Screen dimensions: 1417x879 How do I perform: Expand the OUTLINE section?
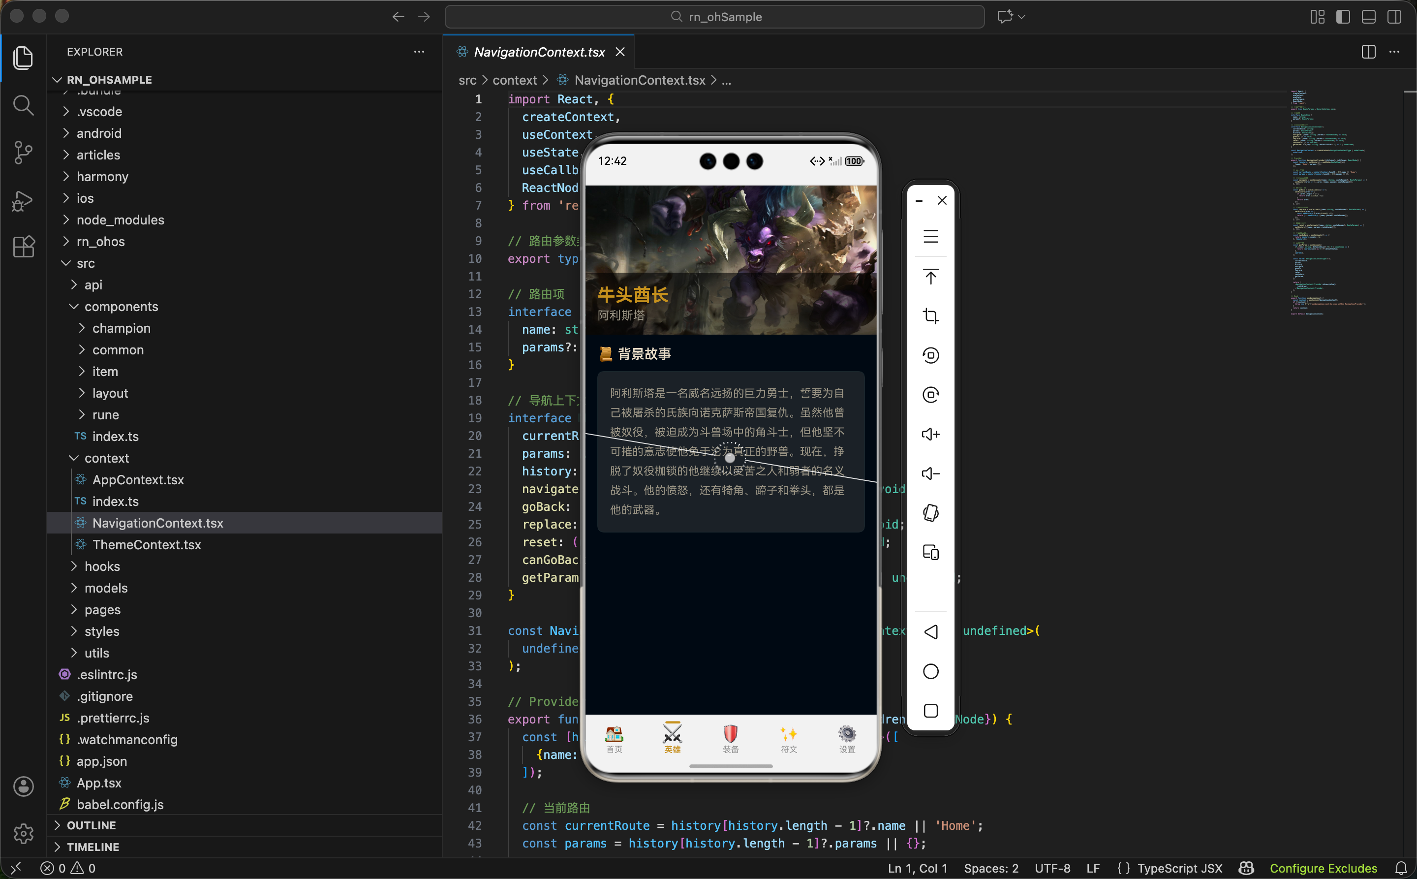244,825
